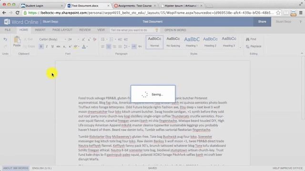305x171 pixels.
Task: Click OPEN IN WORD
Action: click(175, 30)
